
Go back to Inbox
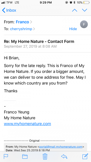pyautogui.click(x=9, y=10)
